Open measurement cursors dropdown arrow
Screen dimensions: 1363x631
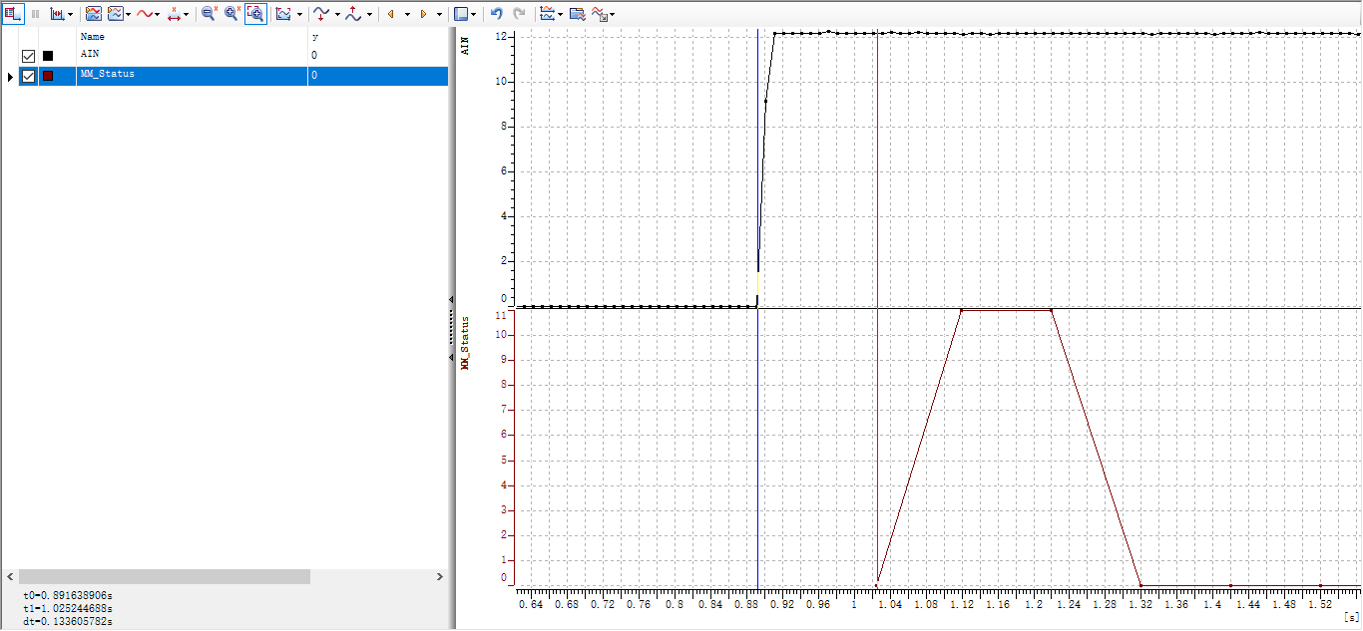[70, 15]
